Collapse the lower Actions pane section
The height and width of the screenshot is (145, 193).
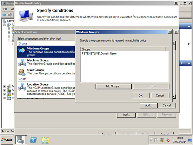[188, 63]
